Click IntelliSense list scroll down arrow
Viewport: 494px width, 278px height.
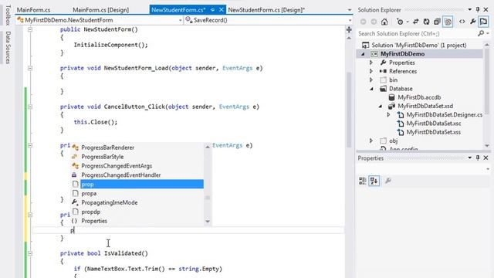pos(208,222)
